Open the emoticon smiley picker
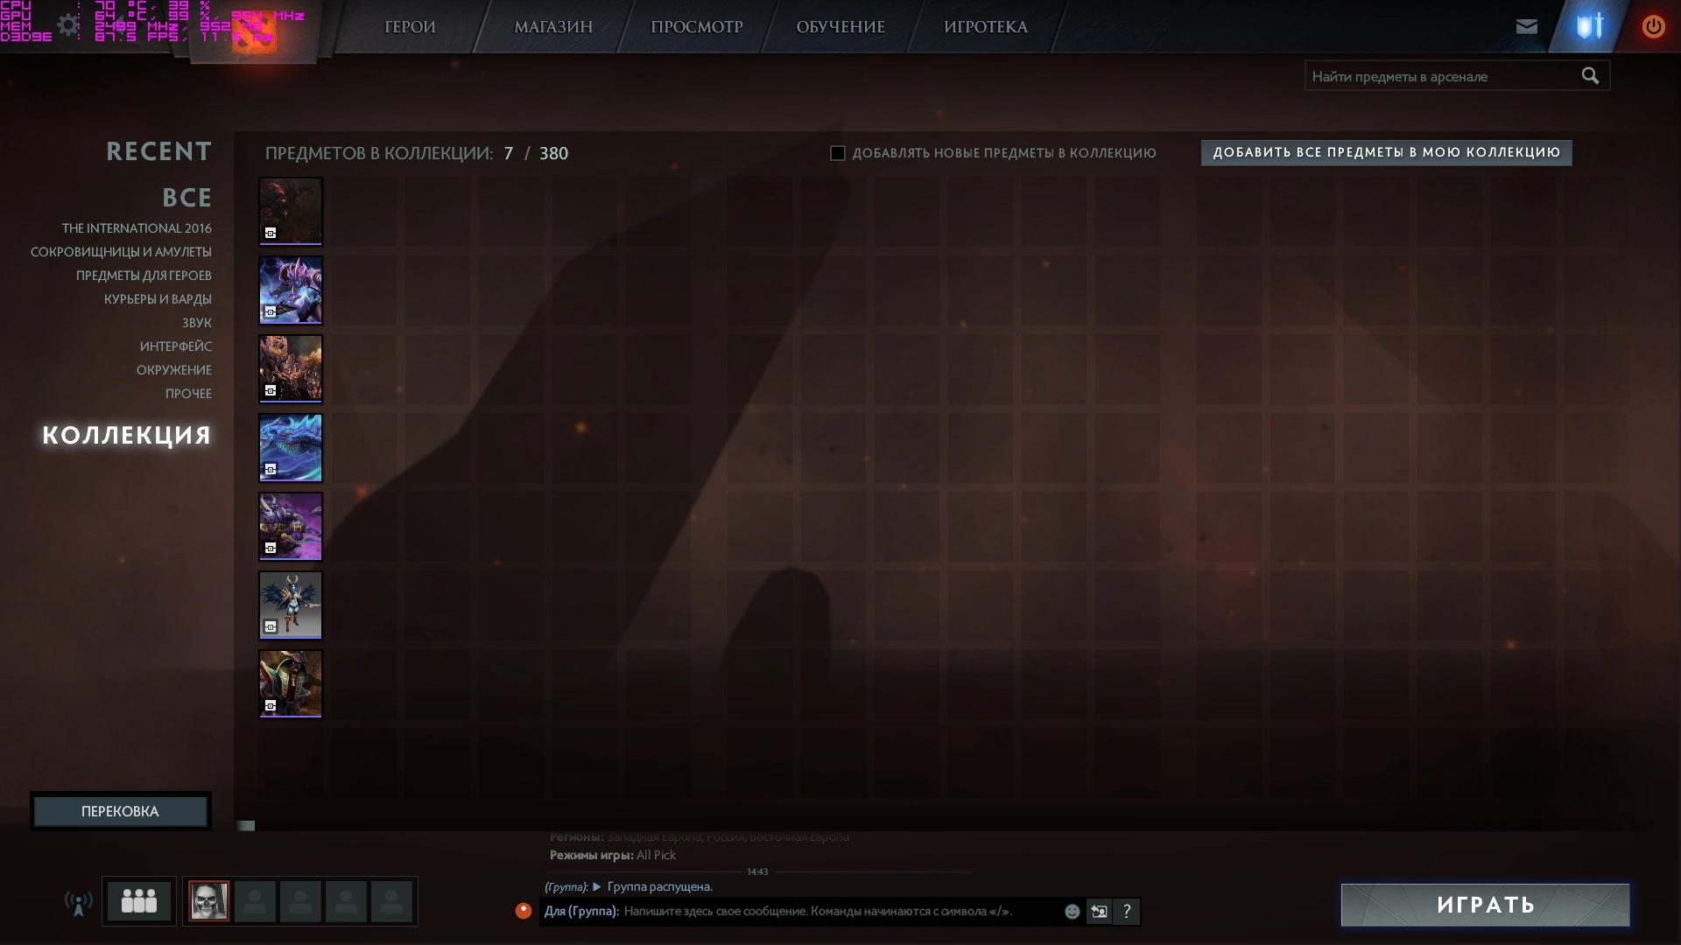 coord(1072,912)
